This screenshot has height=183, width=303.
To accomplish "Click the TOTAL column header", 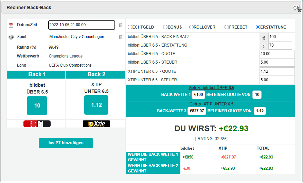I will [x=263, y=148].
